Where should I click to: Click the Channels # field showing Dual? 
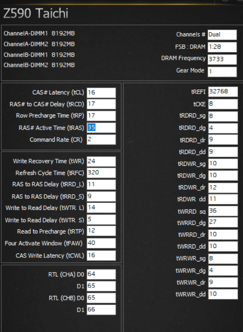(222, 35)
